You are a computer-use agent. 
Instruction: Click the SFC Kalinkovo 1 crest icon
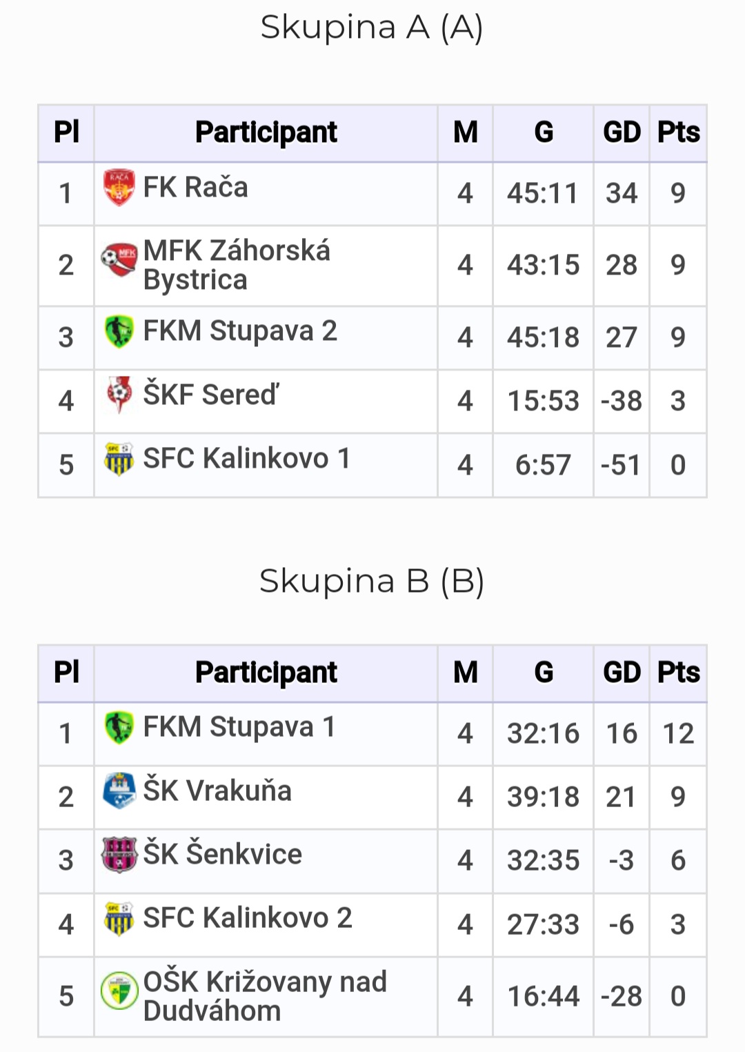(x=119, y=459)
